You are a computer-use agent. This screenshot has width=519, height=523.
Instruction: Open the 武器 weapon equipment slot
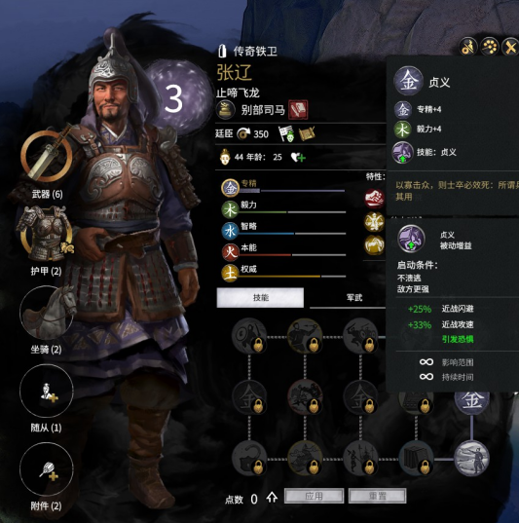coord(47,155)
